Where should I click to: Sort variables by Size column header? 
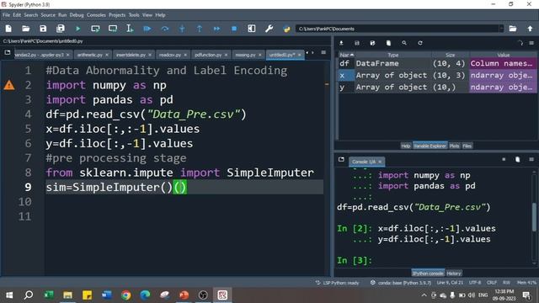(x=451, y=55)
